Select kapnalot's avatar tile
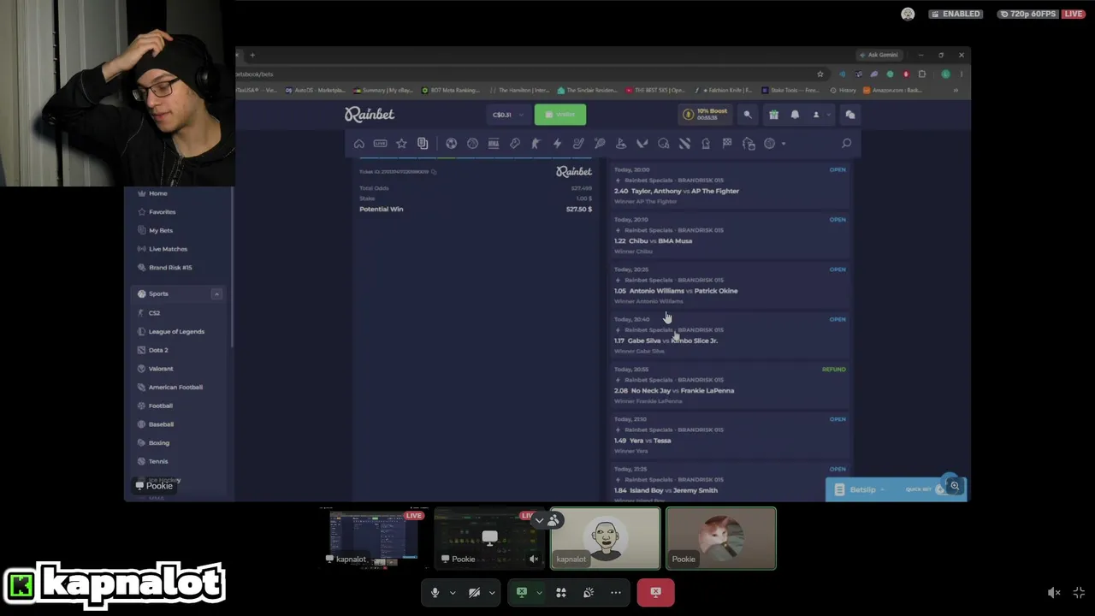 click(605, 538)
